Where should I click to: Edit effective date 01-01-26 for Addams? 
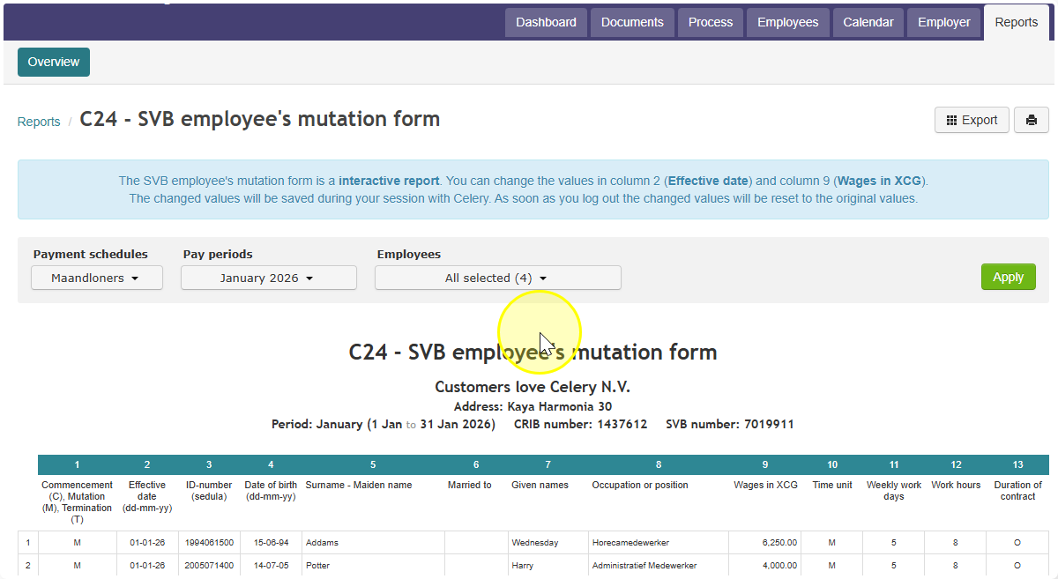tap(147, 543)
